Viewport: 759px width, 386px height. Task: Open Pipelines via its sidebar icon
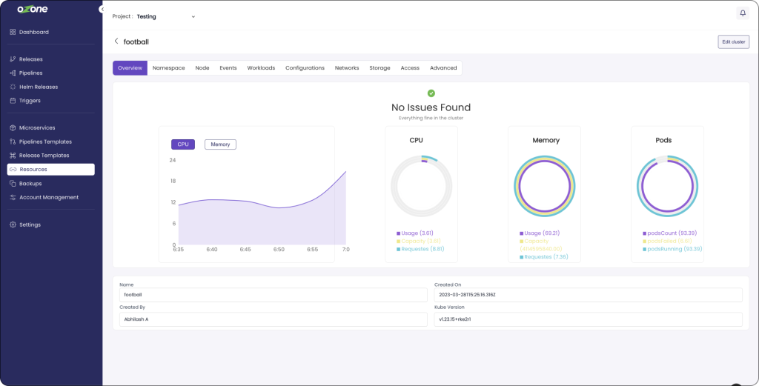[x=13, y=73]
